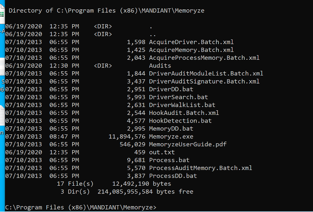Click the command prompt line C:\Program Files (x86)\MANDIANT\Memoryze>
Image resolution: width=313 pixels, height=212 pixels.
coord(81,207)
